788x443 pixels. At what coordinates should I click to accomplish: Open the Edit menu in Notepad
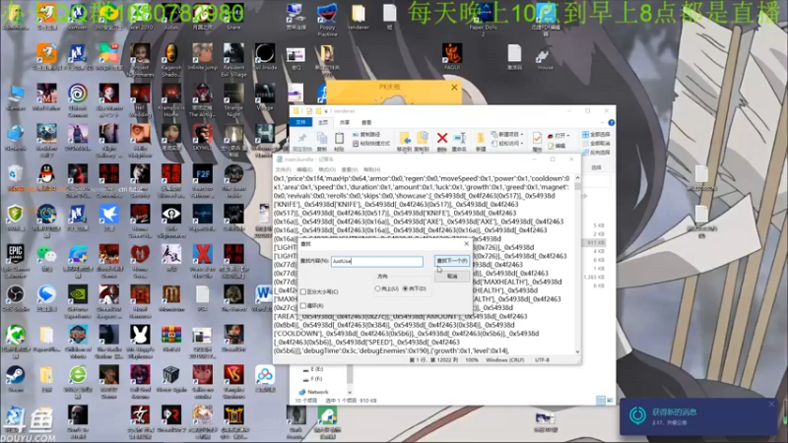306,170
